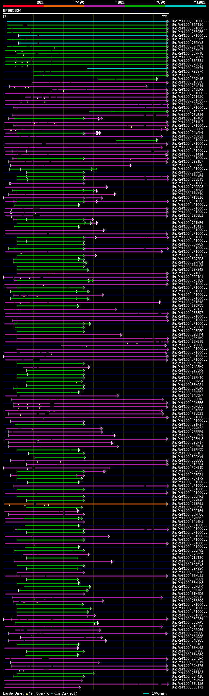Select the UniRef100_Q8I414 label
This screenshot has width=209, height=696.
coord(187,154)
